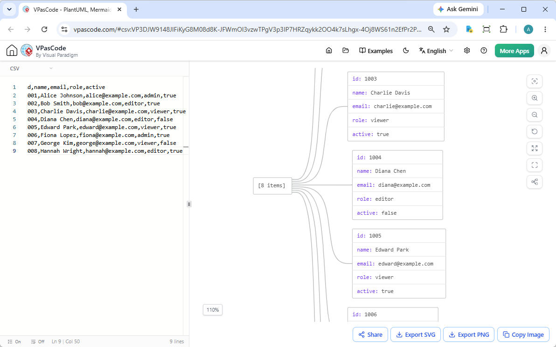The image size is (556, 347).
Task: Reset the diagram view rotation icon
Action: pos(535,131)
